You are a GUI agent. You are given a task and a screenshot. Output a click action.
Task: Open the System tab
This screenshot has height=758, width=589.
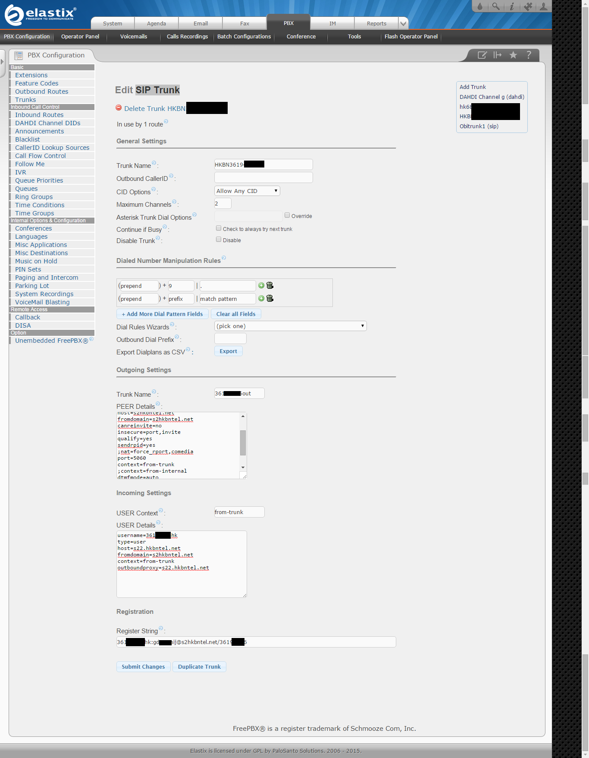click(113, 23)
